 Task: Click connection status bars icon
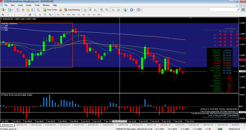coord(220,129)
